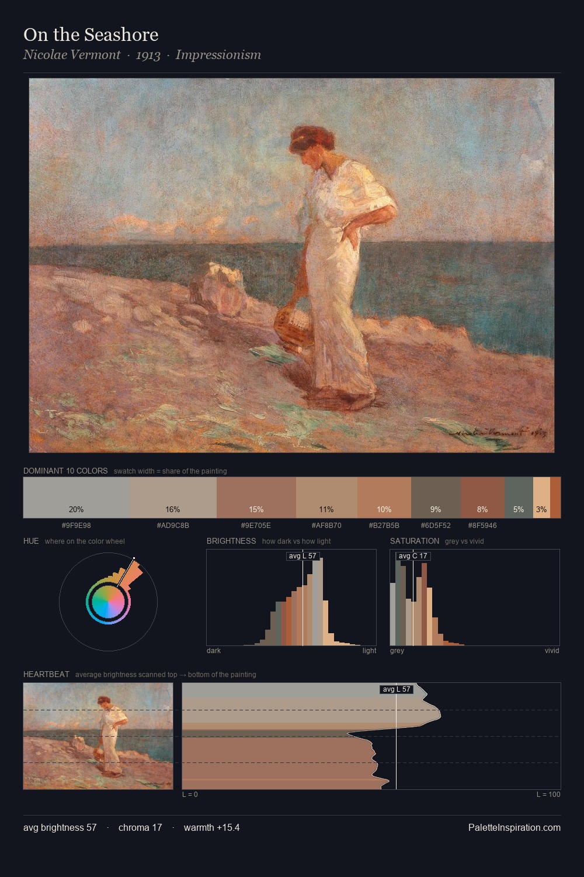Click the BRIGHTNESS section heading
584x877 pixels.
point(231,541)
